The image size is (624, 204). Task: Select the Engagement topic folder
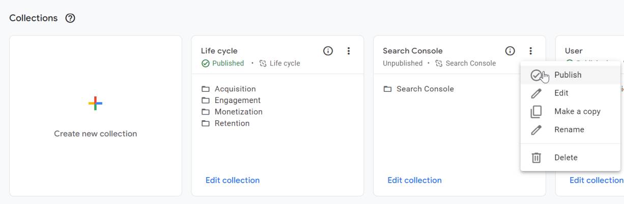(231, 100)
